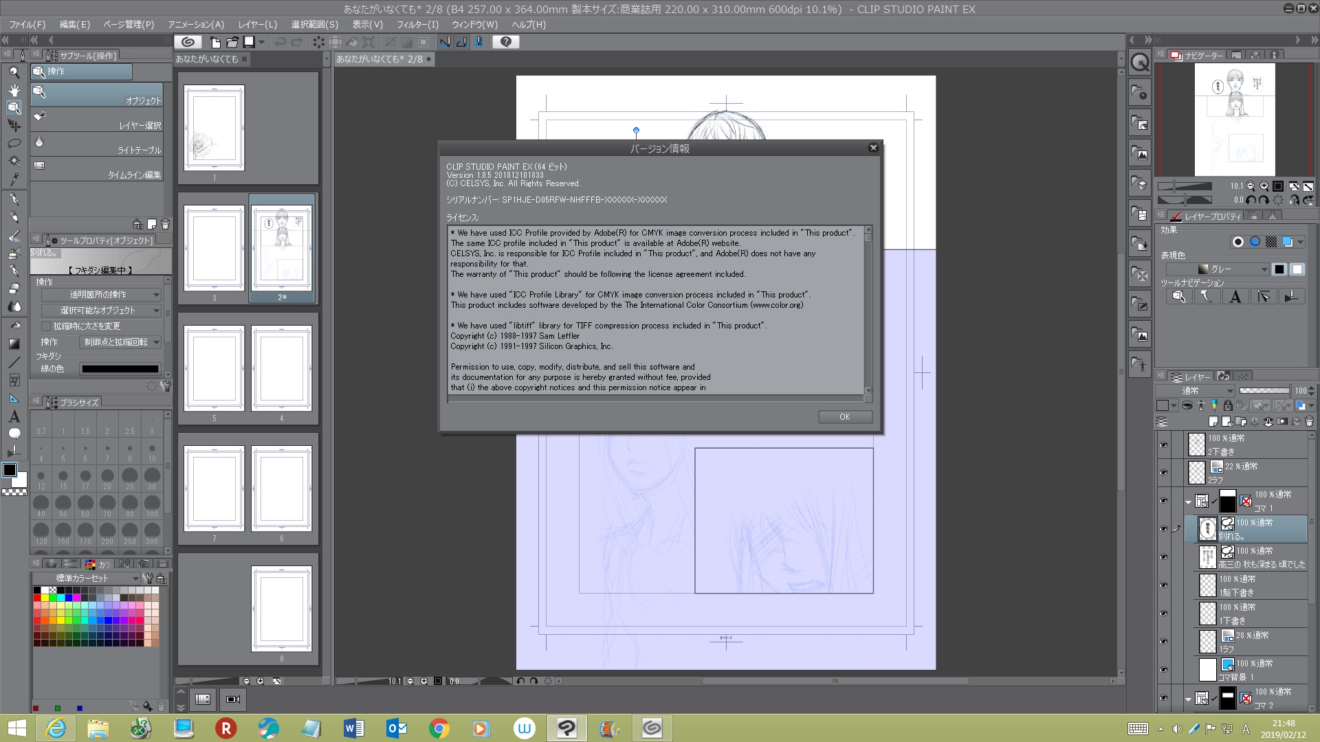Hide the 1髪下書き layer
1320x742 pixels.
(x=1163, y=585)
